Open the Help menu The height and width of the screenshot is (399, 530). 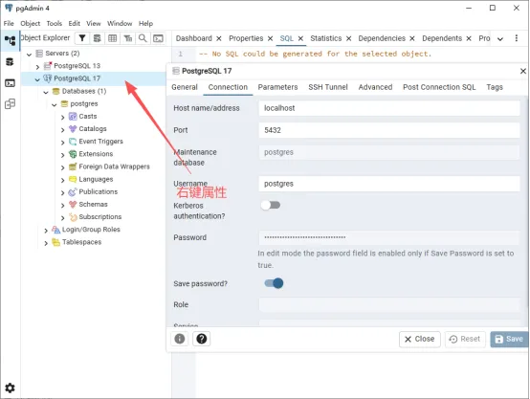pos(145,23)
